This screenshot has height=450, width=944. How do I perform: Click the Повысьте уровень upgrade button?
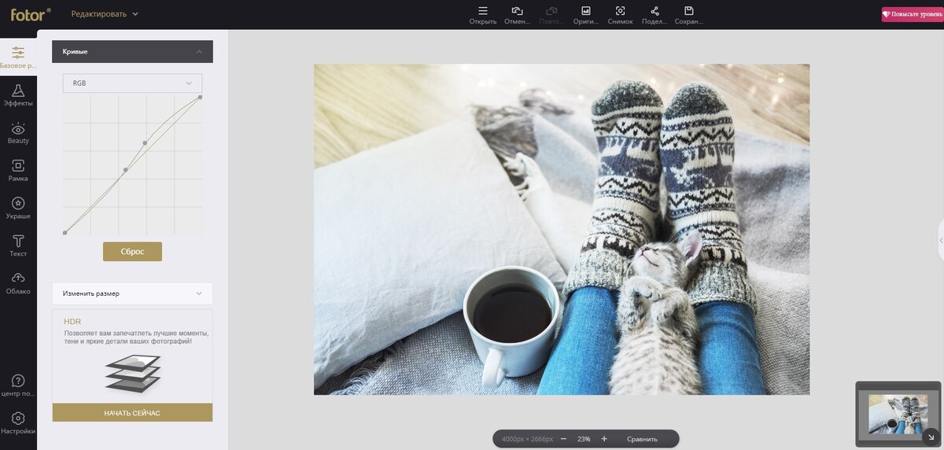913,14
